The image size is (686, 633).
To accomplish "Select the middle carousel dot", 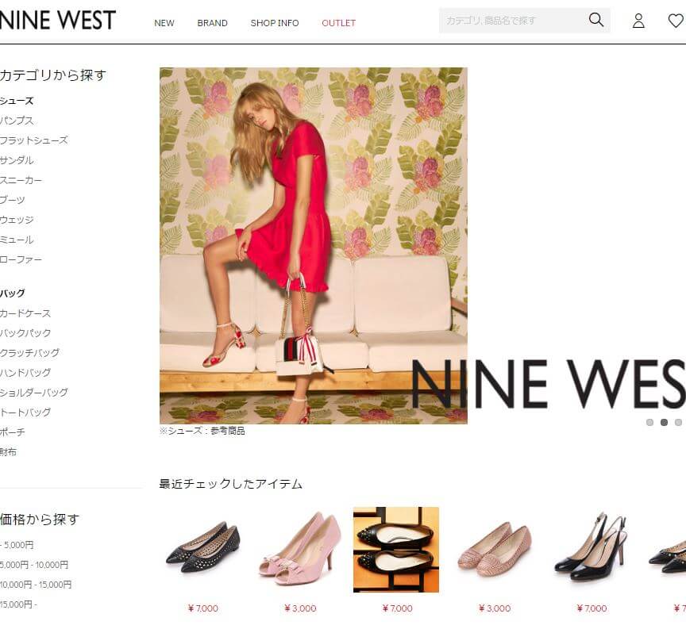I will [664, 422].
